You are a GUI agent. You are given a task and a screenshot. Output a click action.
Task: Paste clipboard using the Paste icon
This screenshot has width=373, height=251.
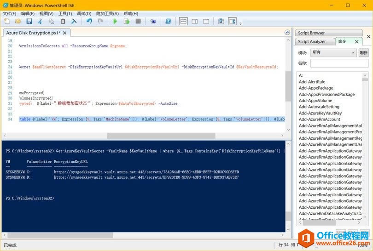tap(63, 21)
